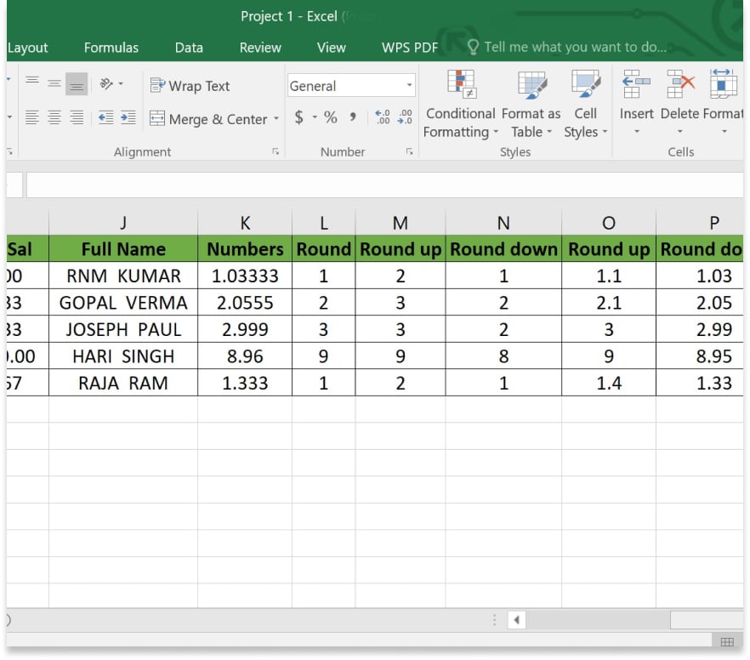Expand the Merge & Center dropdown arrow

point(276,120)
